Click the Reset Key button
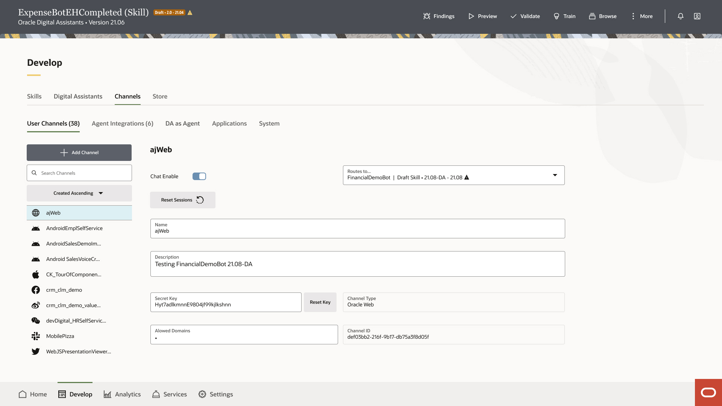722x406 pixels. [320, 302]
